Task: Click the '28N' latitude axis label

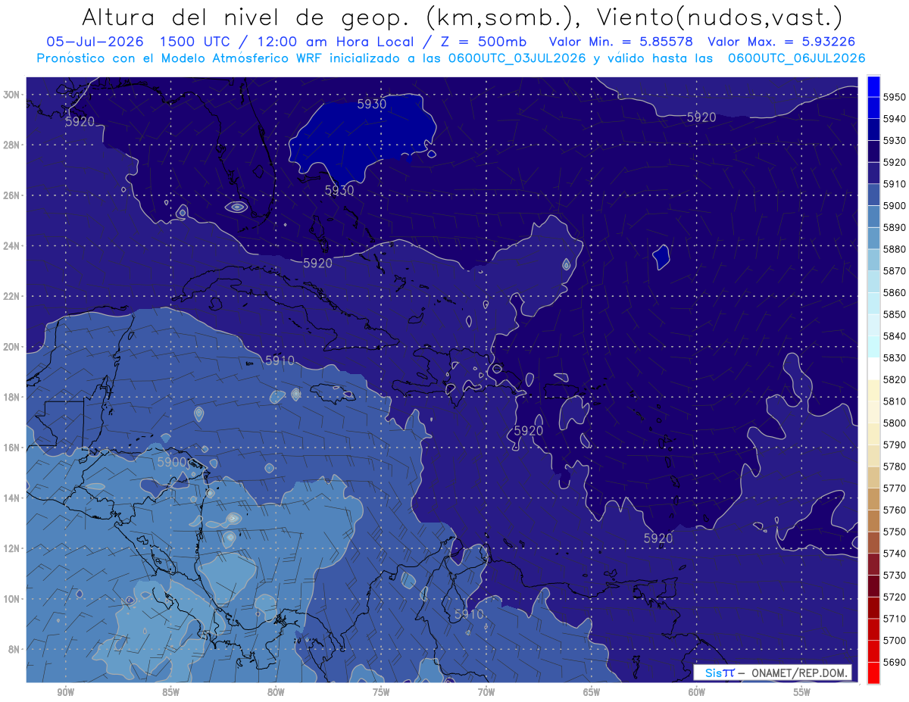Action: coord(11,145)
